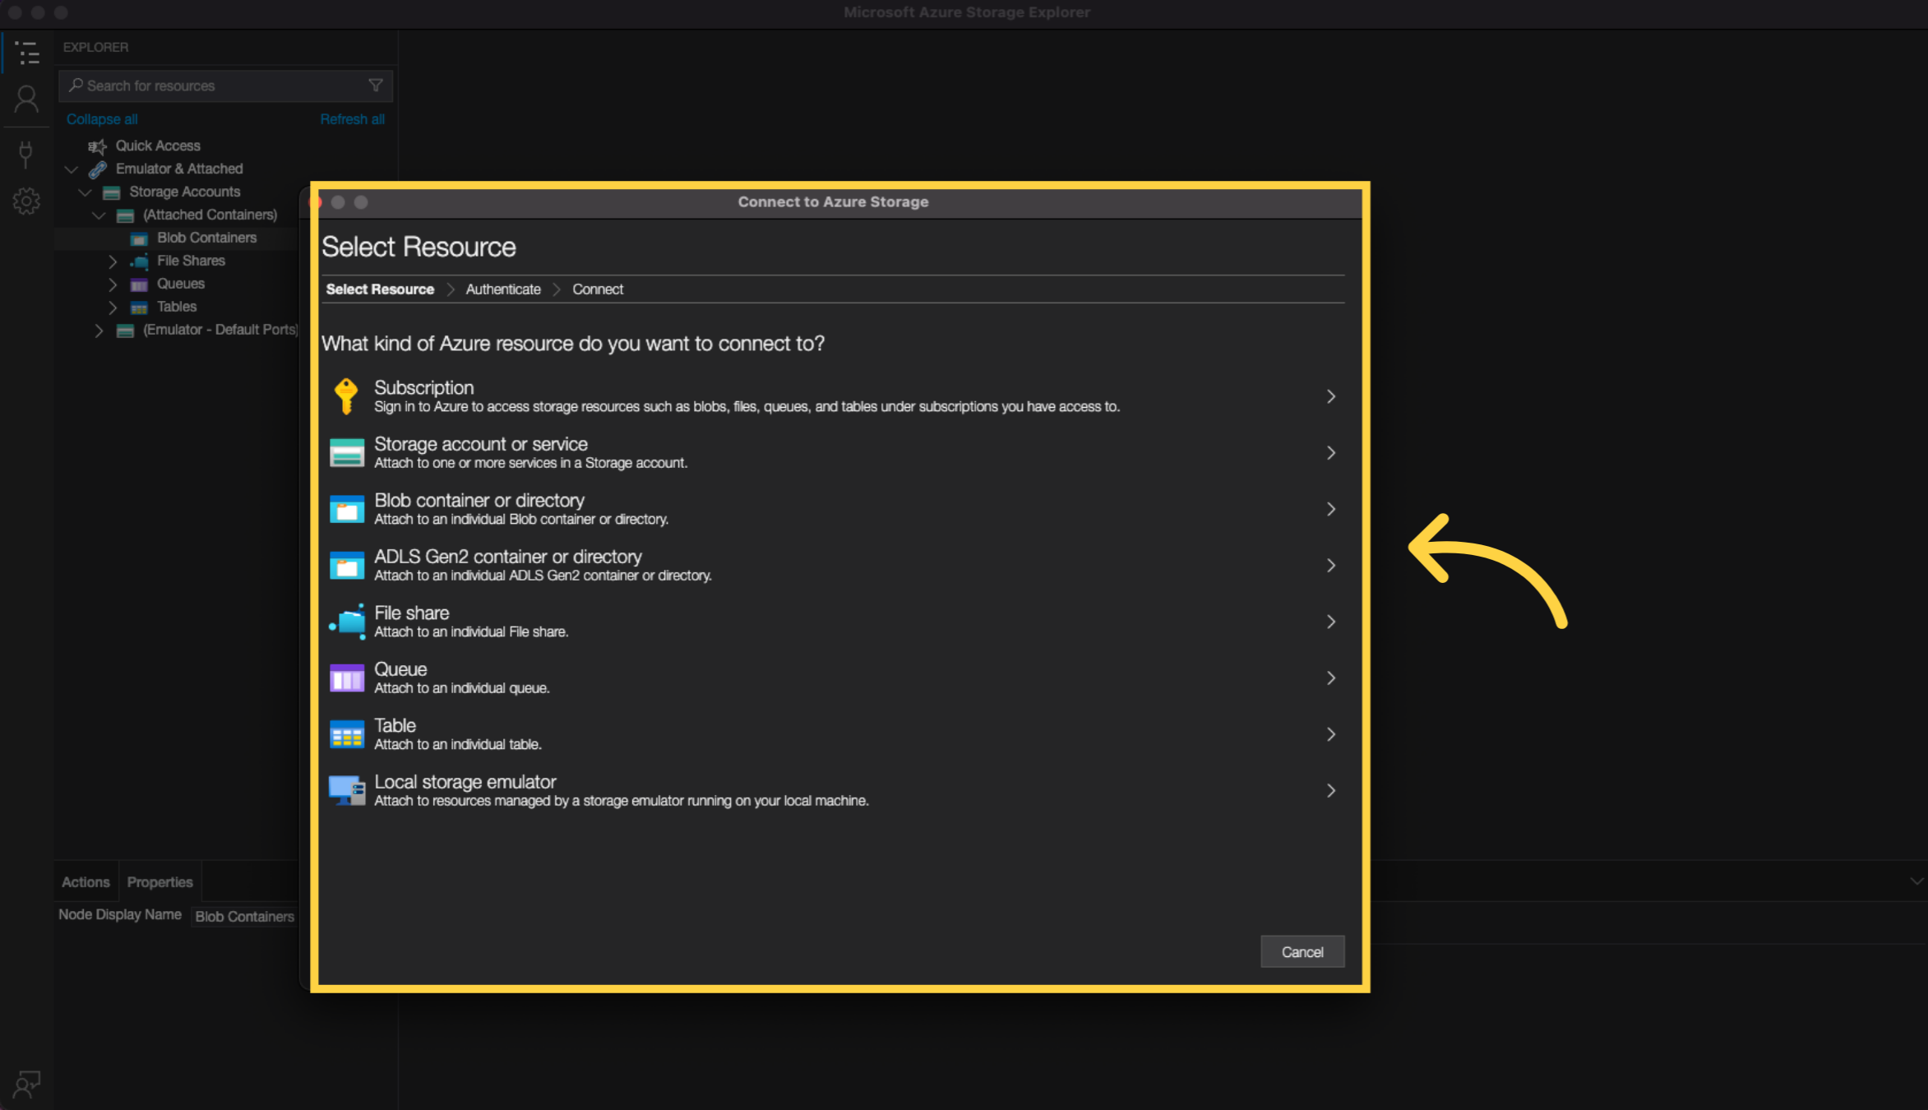Image resolution: width=1928 pixels, height=1110 pixels.
Task: Click the Collapse all link
Action: (x=102, y=119)
